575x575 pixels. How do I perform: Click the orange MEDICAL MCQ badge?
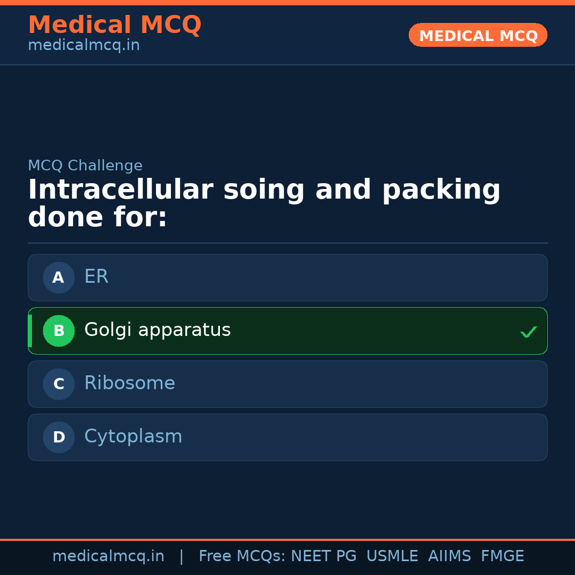coord(478,35)
